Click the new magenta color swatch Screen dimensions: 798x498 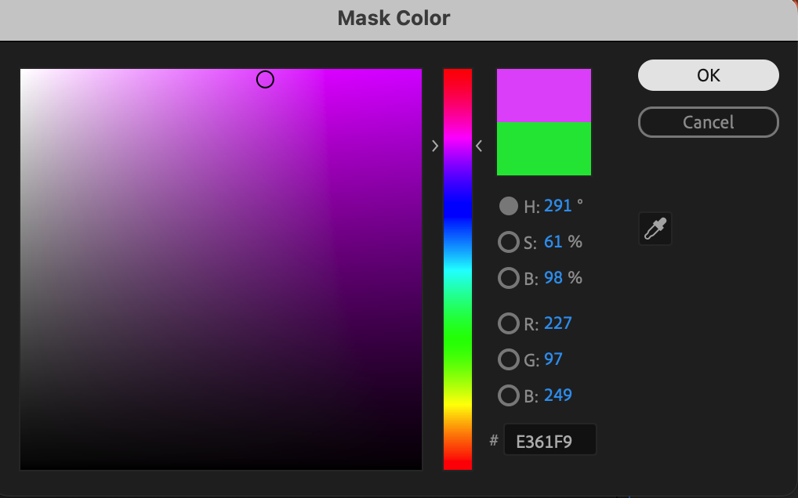543,96
